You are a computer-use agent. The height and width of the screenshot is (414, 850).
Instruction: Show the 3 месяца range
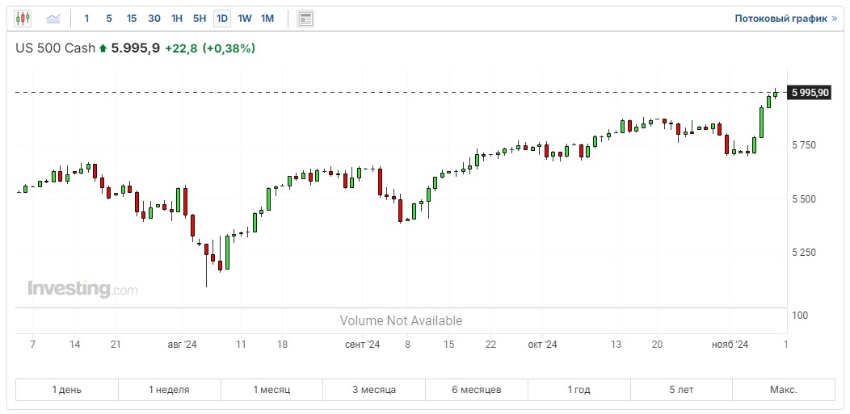(x=374, y=390)
